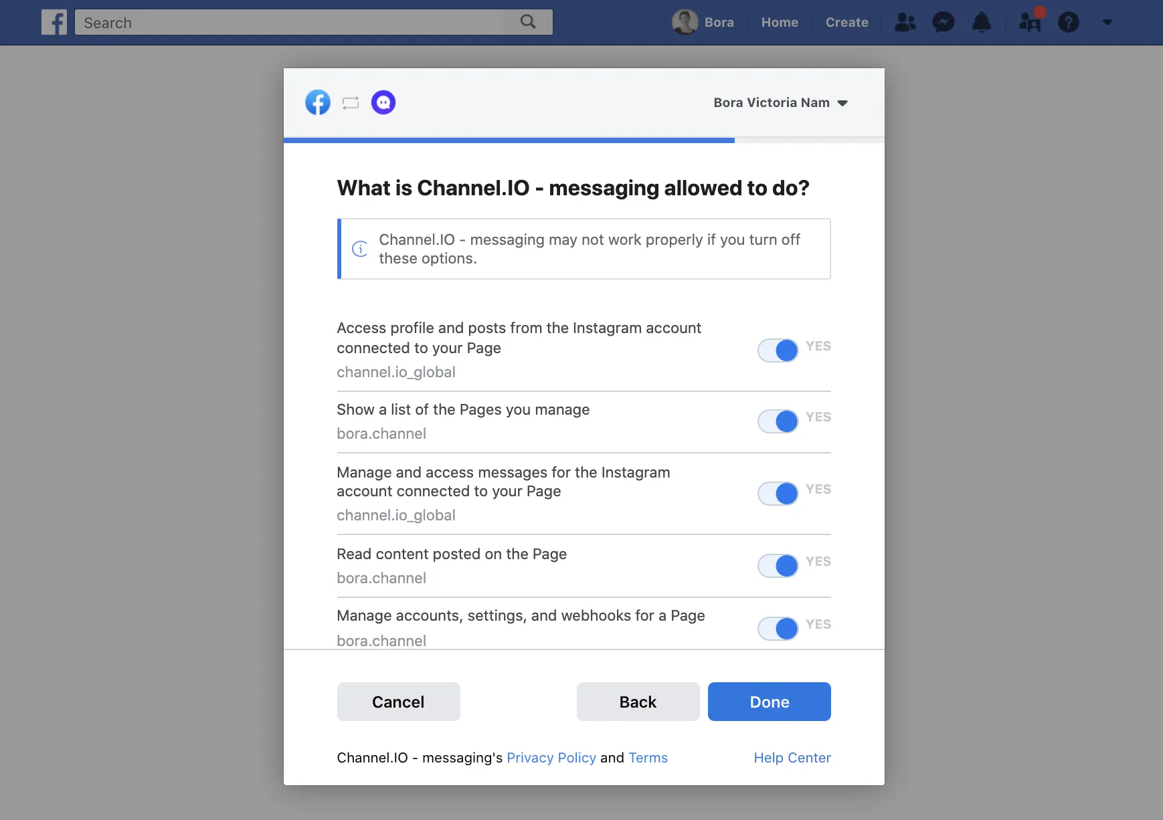Click the Facebook icon in dialog header
Image resolution: width=1163 pixels, height=820 pixels.
point(318,102)
